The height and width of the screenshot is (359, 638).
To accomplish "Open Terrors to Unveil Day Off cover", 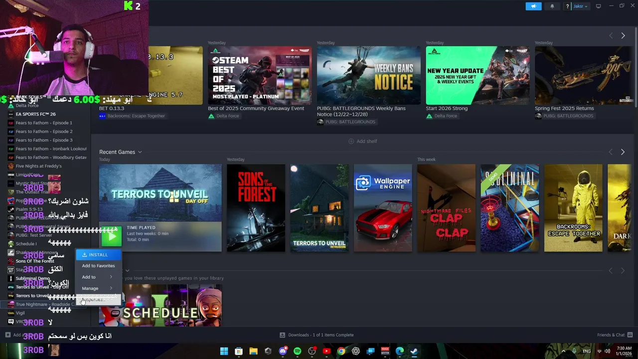I will (160, 193).
